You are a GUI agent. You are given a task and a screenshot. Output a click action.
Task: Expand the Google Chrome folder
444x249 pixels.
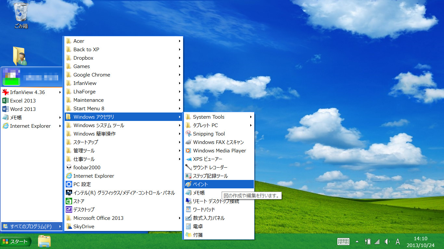124,75
